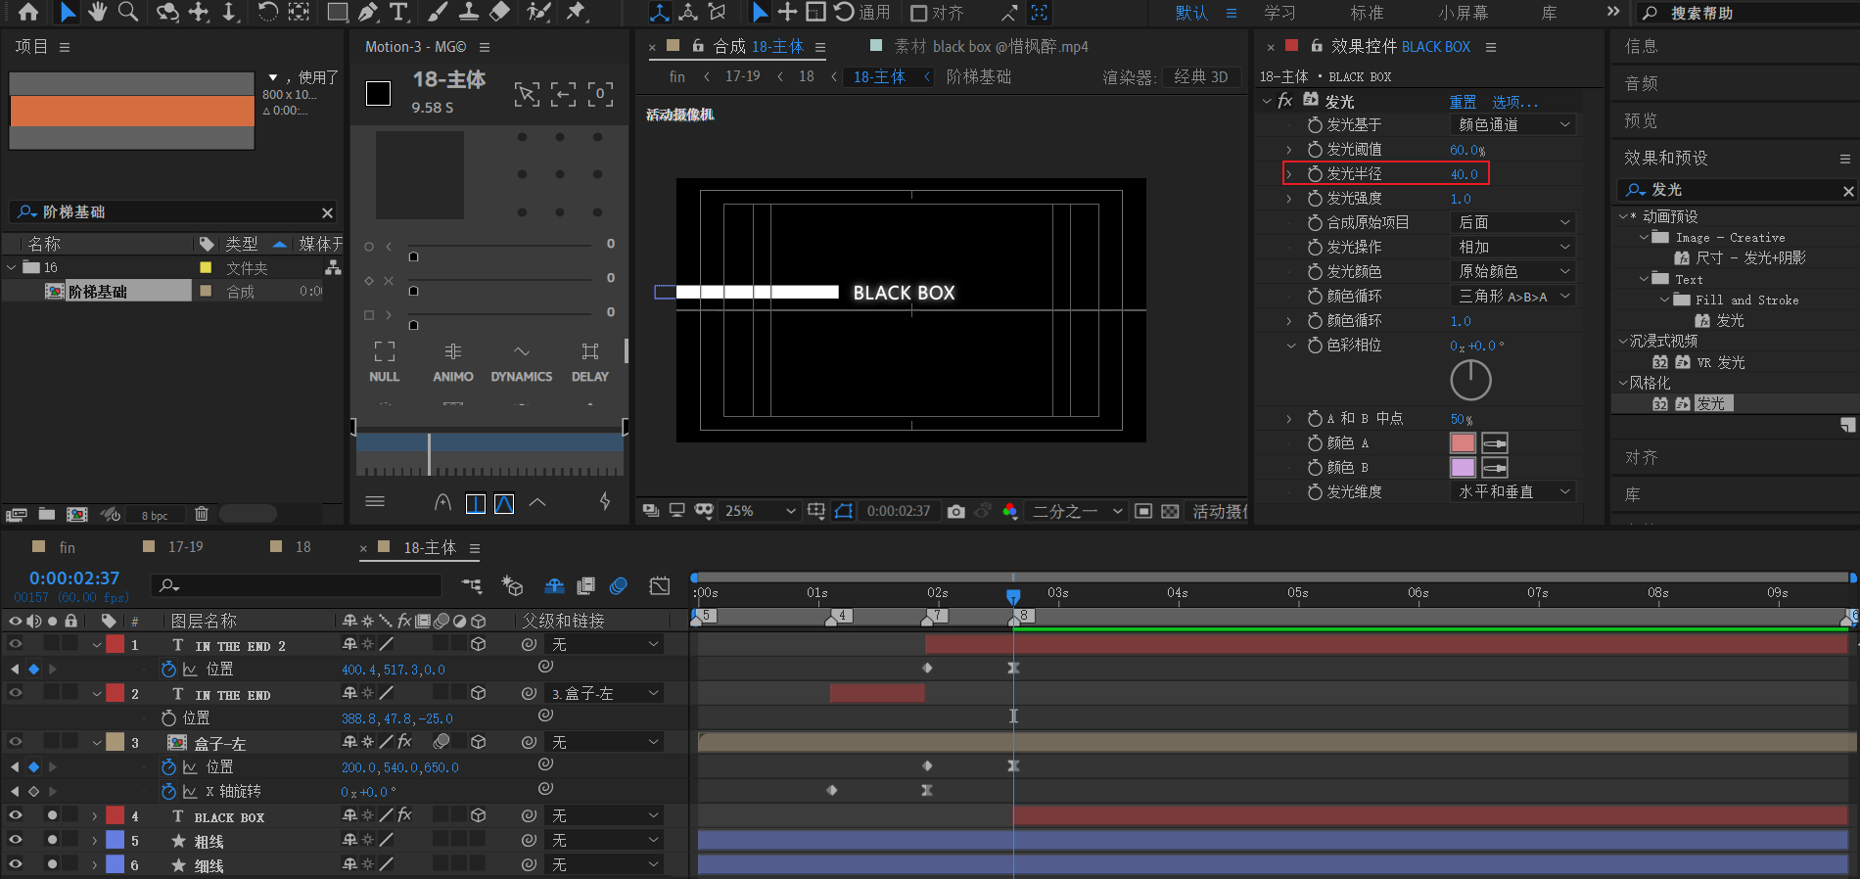Viewport: 1860px width, 879px height.
Task: Hide the IN THE END layer
Action: click(x=15, y=693)
